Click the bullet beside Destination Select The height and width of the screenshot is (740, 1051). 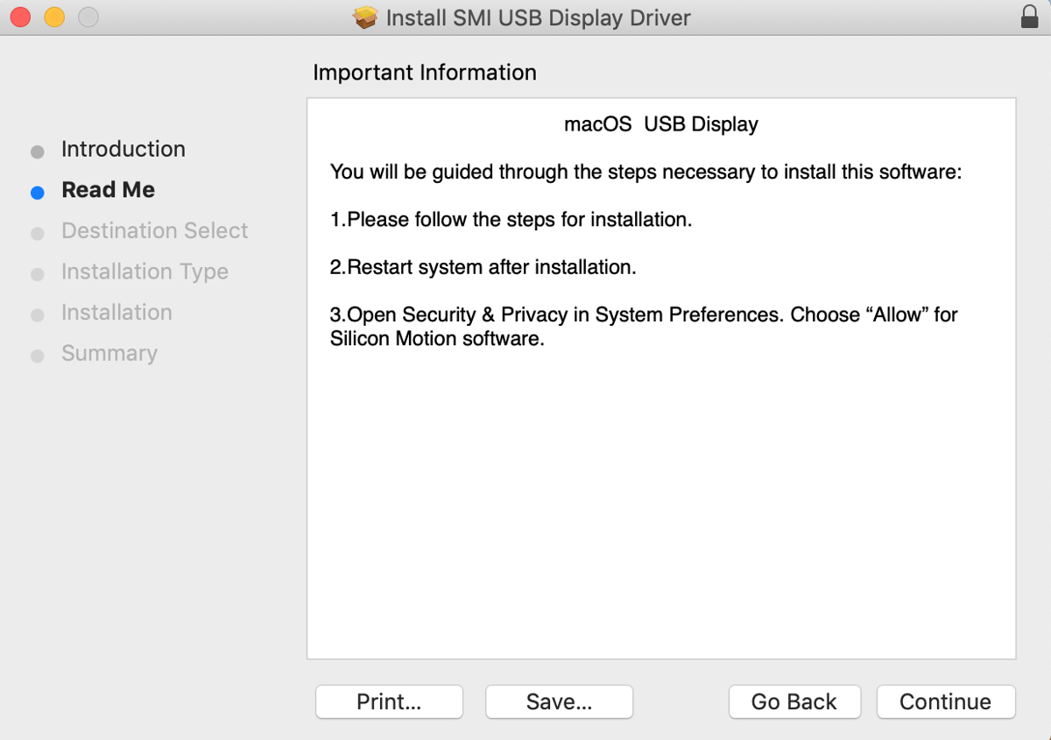pos(37,232)
